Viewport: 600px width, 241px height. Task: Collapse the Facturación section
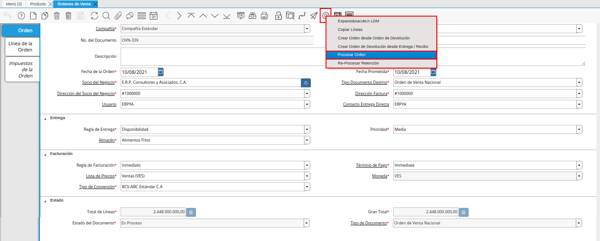[x=44, y=154]
